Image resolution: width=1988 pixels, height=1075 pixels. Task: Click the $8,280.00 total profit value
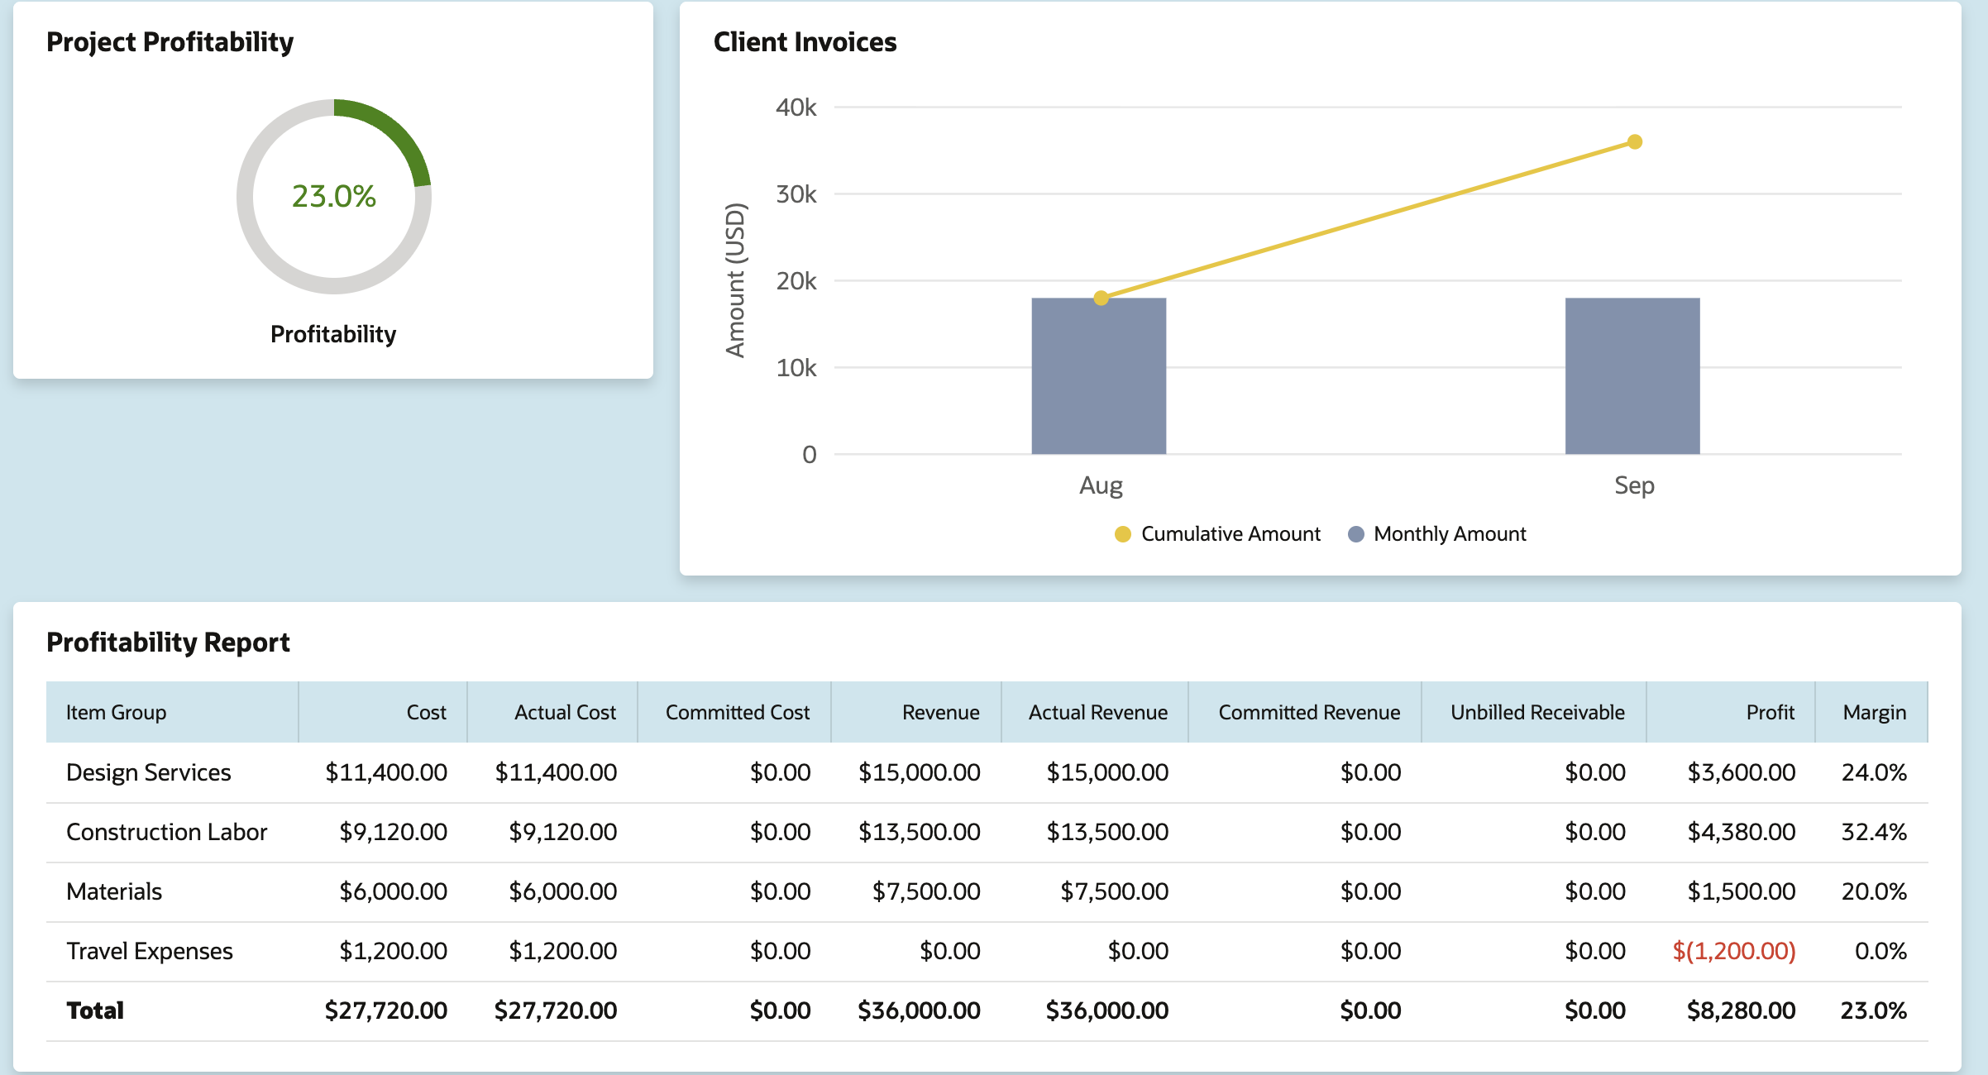pos(1741,1010)
